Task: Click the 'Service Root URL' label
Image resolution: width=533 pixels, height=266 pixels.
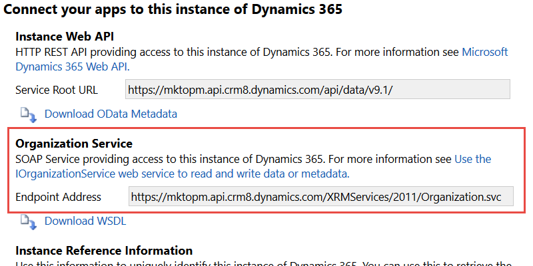Action: 57,90
